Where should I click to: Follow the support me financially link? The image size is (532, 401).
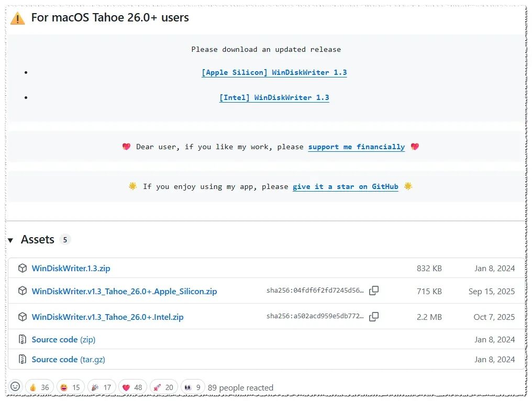[356, 147]
